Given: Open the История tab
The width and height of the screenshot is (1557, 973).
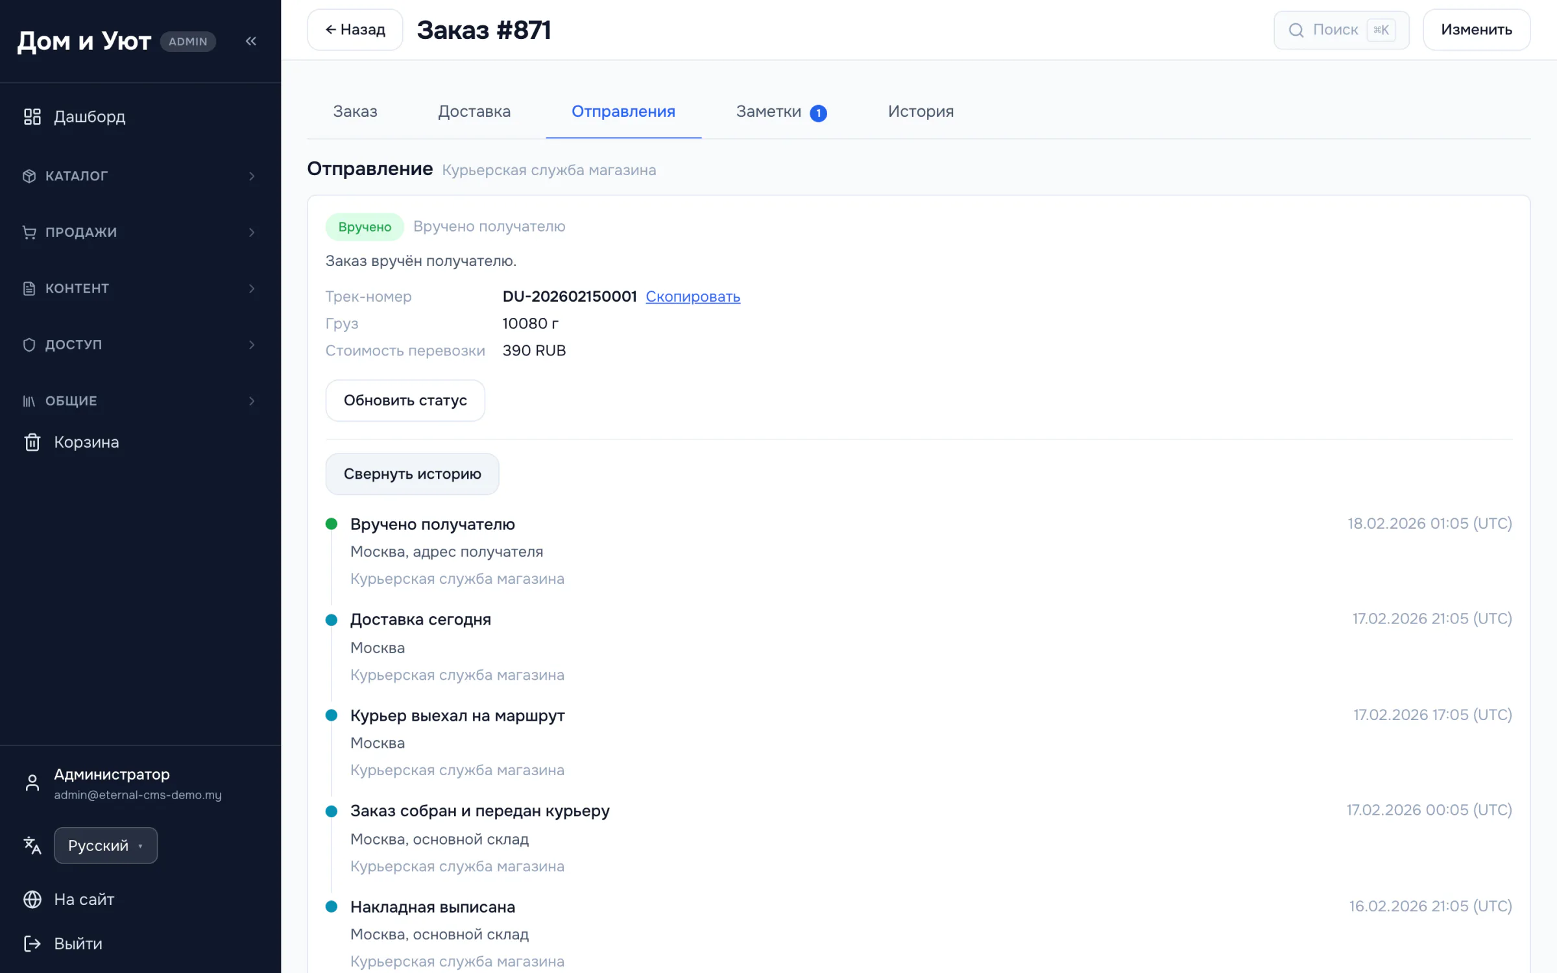Looking at the screenshot, I should pyautogui.click(x=921, y=112).
